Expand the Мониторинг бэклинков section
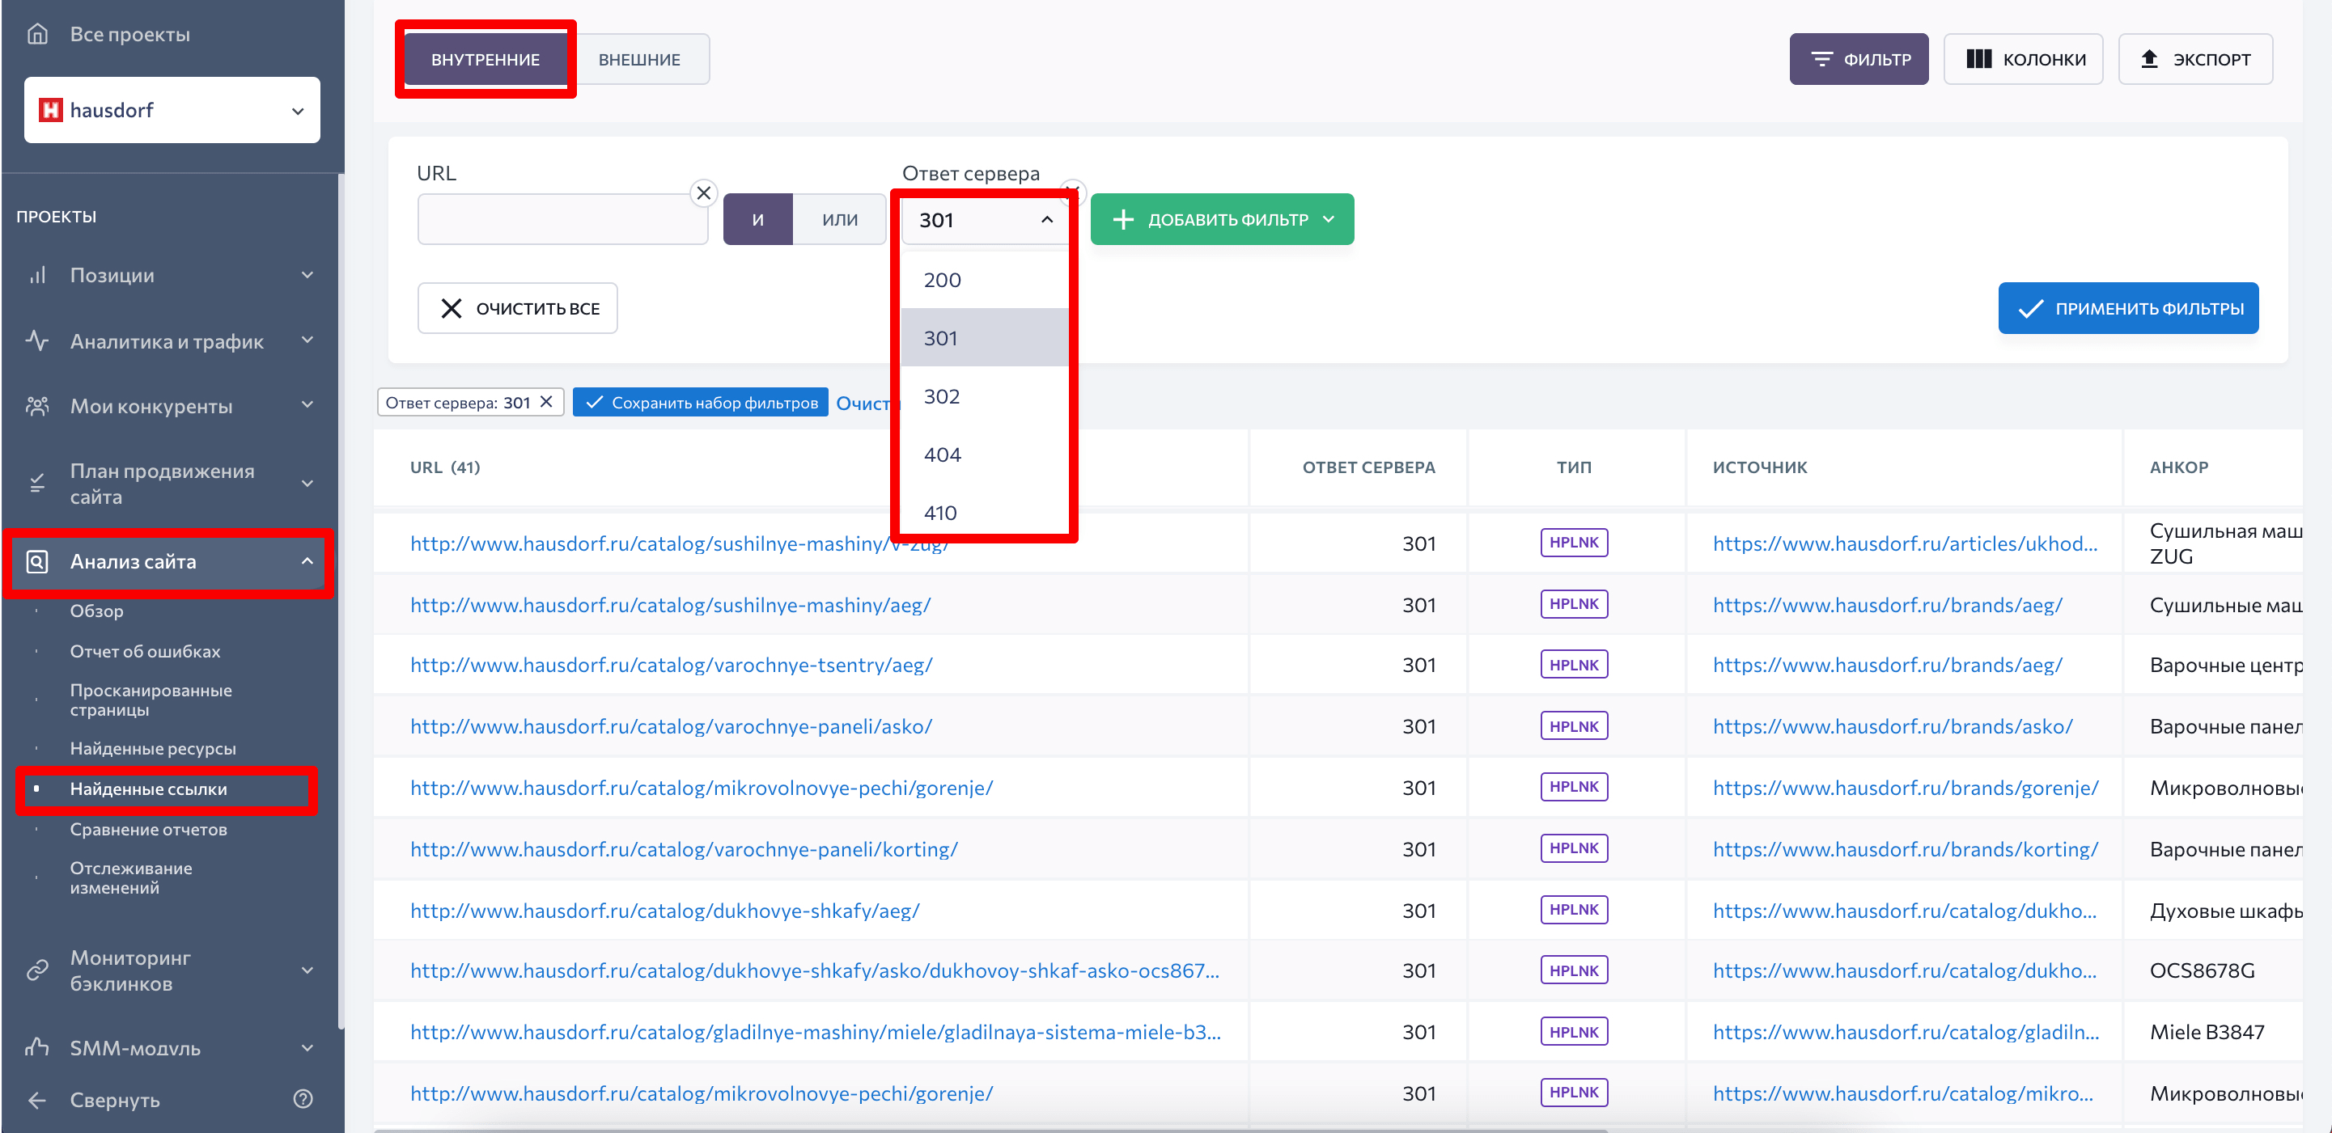The image size is (2332, 1133). pyautogui.click(x=307, y=970)
